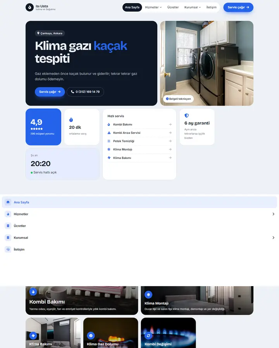Open the Petek Temizliği quick service link
The height and width of the screenshot is (348, 279).
(139, 141)
